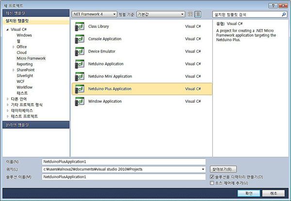
Task: Click the SharePoint tree label
Action: [x=25, y=70]
